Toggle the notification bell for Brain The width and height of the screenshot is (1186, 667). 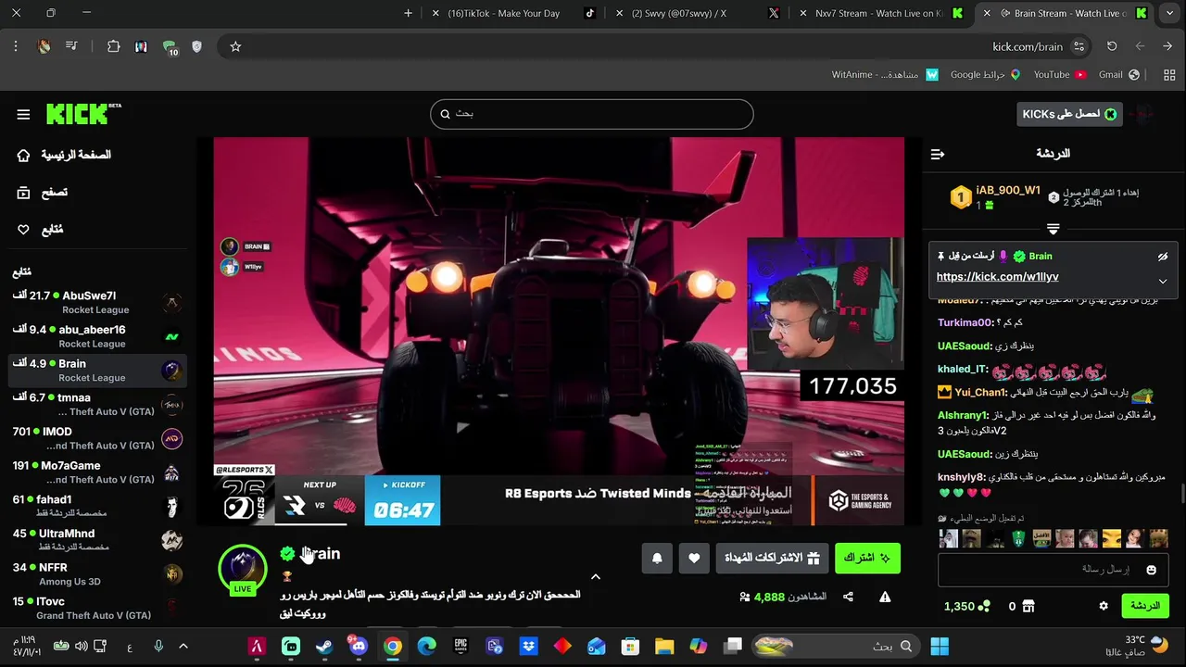tap(657, 558)
